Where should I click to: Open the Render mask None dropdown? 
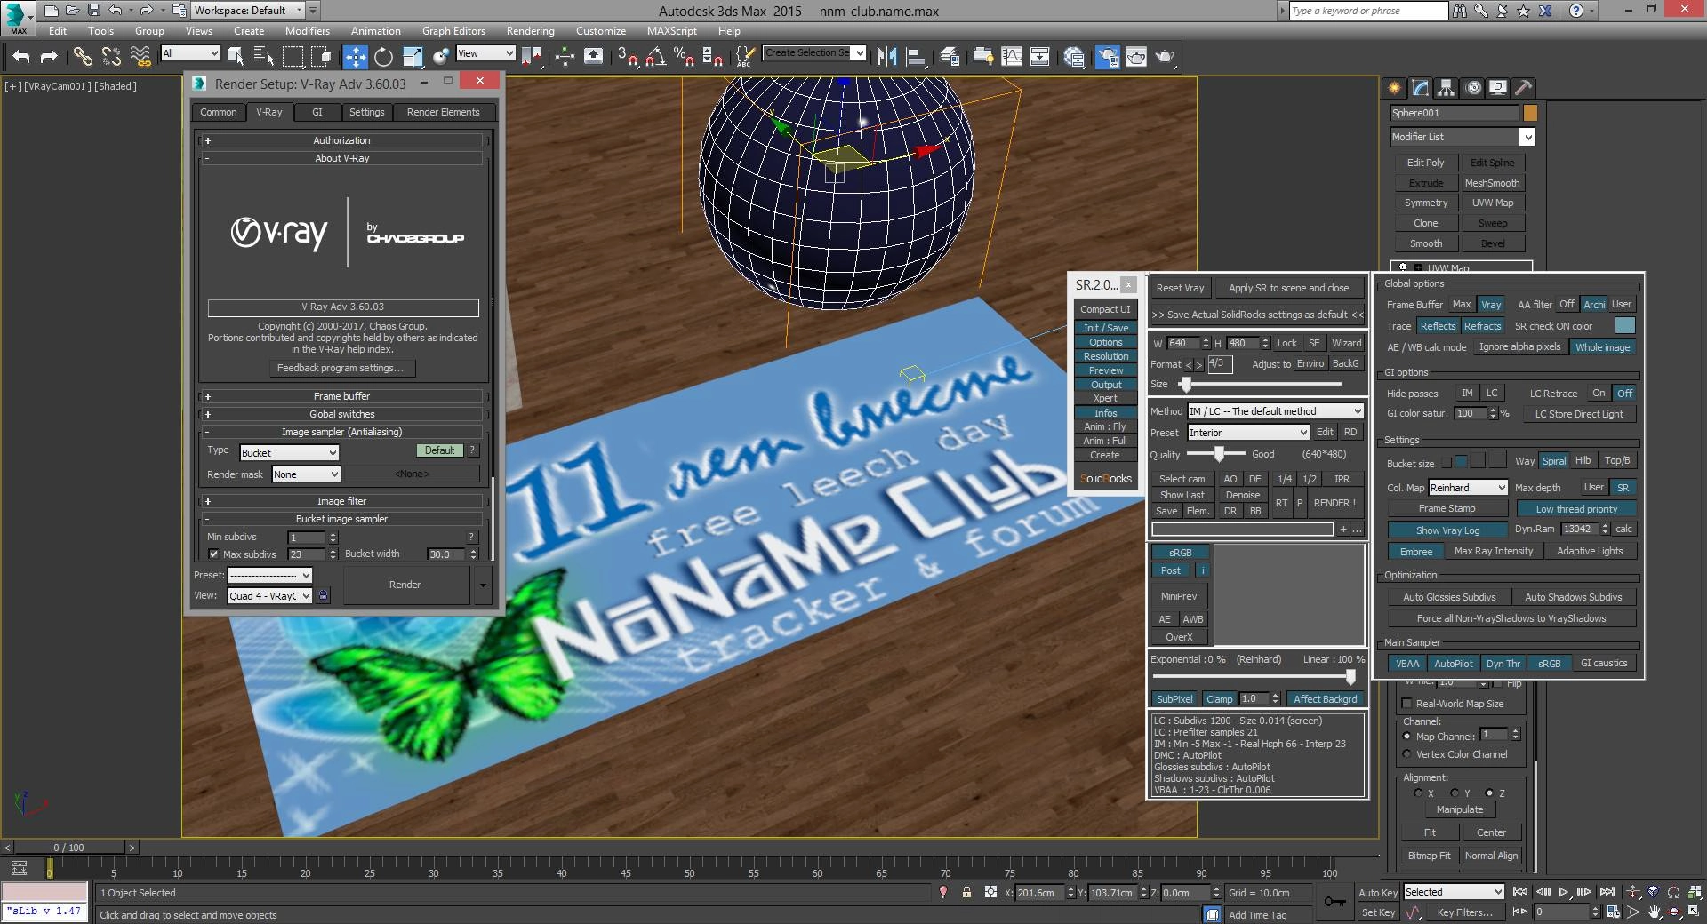pyautogui.click(x=306, y=474)
